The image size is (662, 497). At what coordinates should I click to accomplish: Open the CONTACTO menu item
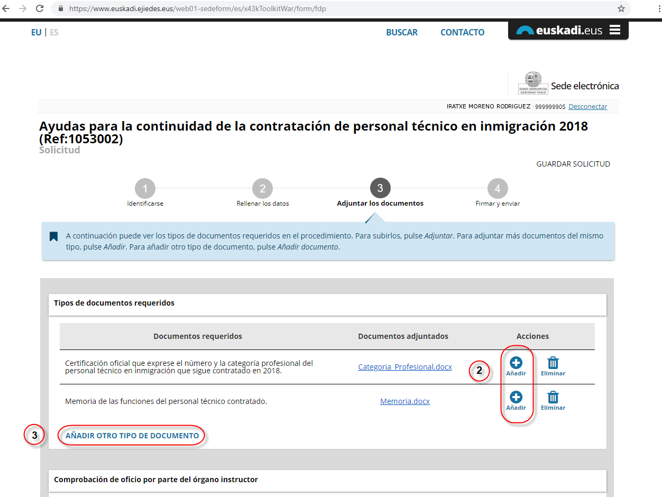tap(462, 32)
